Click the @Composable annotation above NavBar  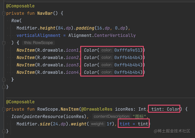pos(20,6)
